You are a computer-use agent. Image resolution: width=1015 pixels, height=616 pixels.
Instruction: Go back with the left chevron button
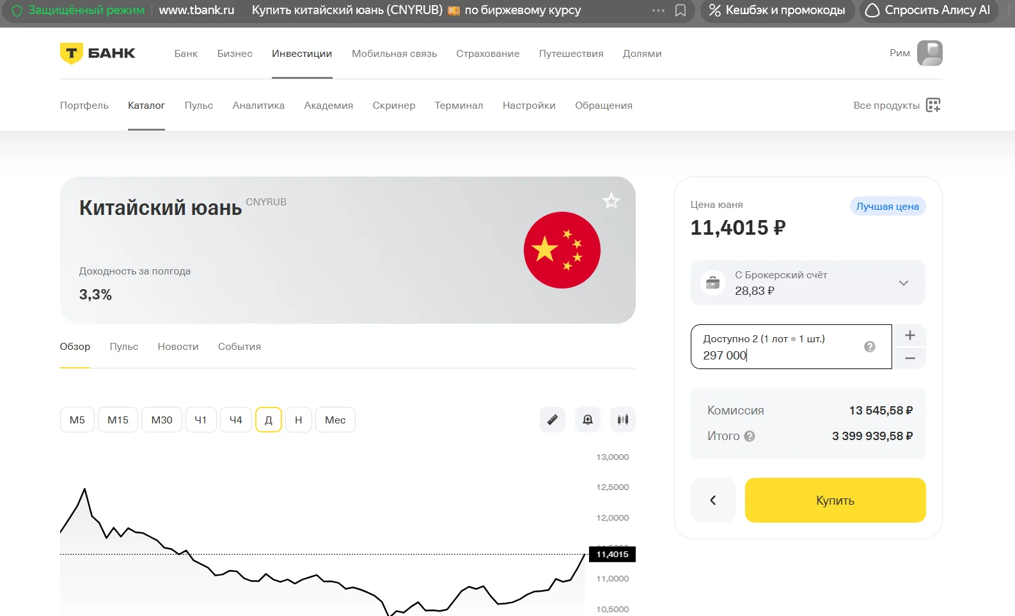pos(713,500)
